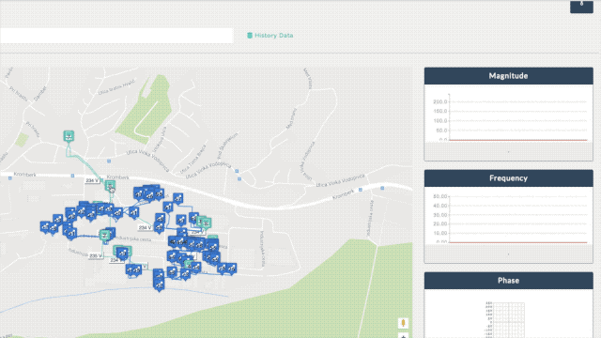Screen dimensions: 601x338
Task: Select the southernmost blue meter marker
Action: click(159, 285)
